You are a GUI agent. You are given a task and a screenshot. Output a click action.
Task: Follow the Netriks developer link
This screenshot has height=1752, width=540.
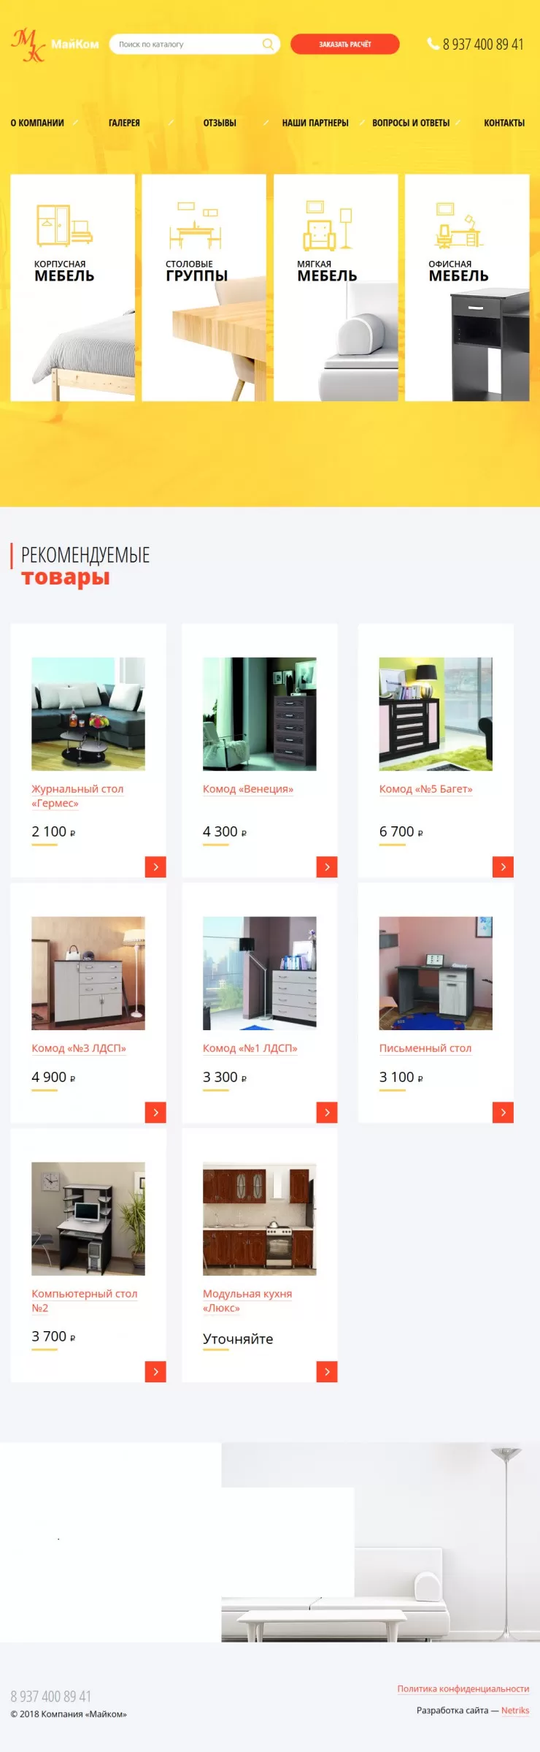515,1710
